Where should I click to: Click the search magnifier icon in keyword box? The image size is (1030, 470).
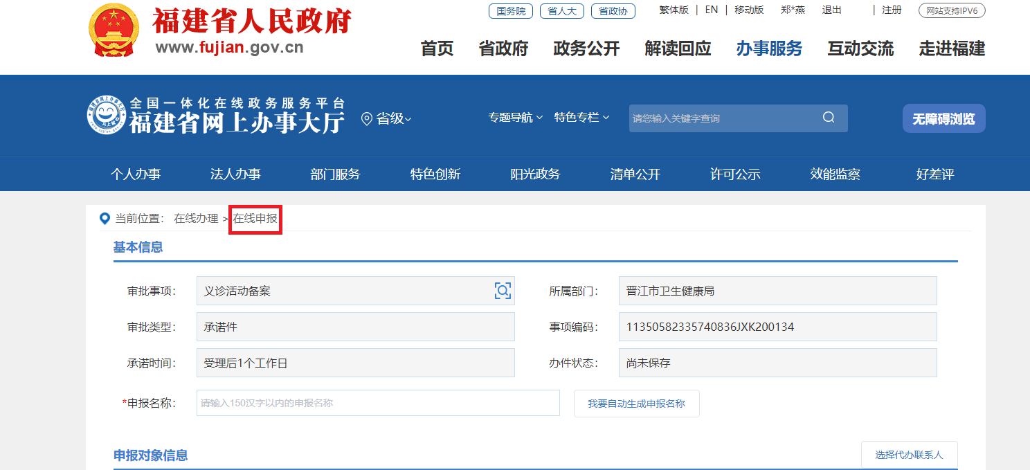[x=828, y=118]
